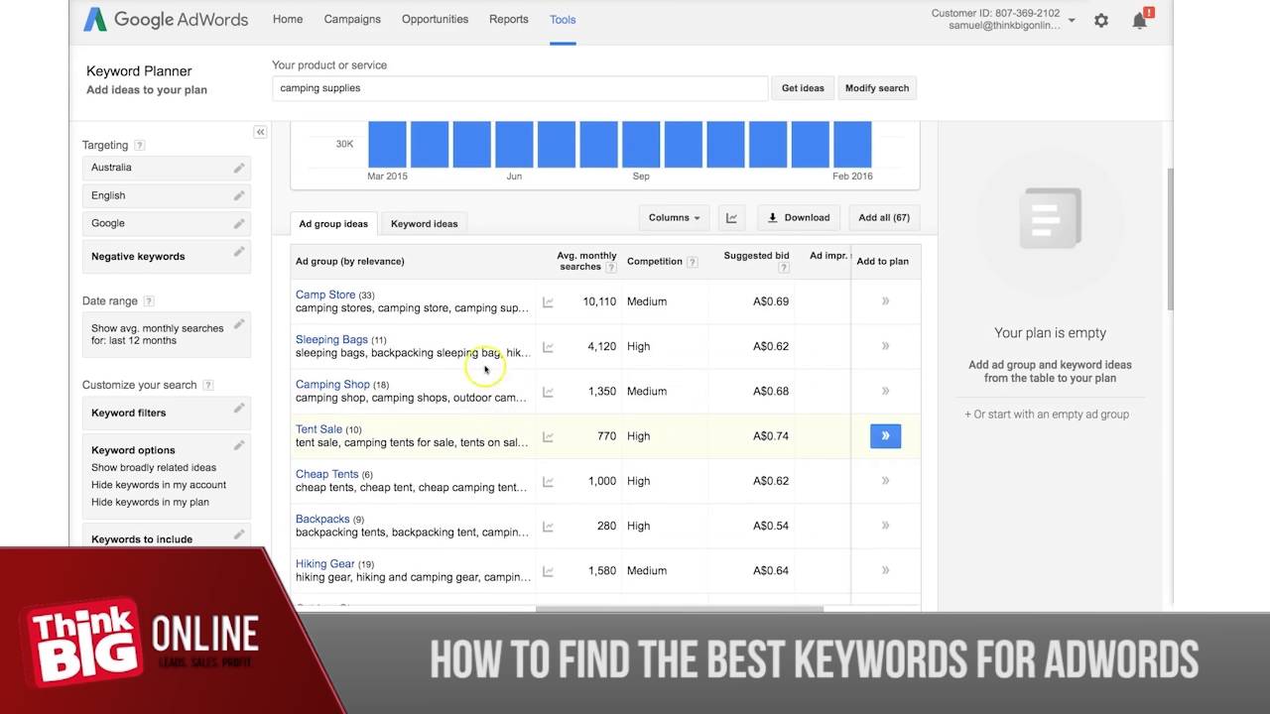Open the account dropdown arrow
The width and height of the screenshot is (1270, 714).
tap(1072, 21)
